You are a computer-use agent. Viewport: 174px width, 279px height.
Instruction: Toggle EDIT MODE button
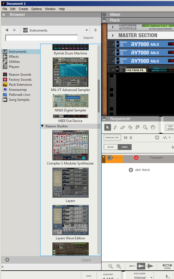(x=170, y=128)
